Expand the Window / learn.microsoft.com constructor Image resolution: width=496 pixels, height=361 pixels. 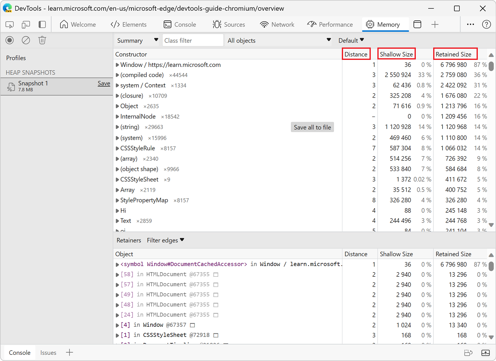pyautogui.click(x=117, y=64)
